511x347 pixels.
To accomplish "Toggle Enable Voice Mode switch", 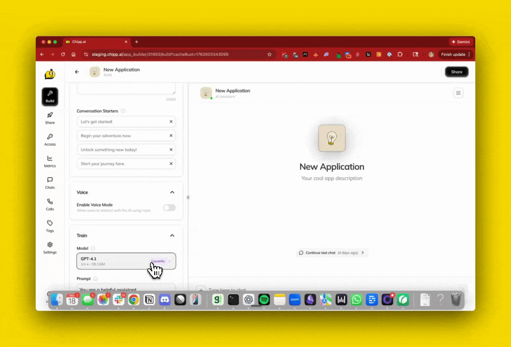I will click(169, 208).
